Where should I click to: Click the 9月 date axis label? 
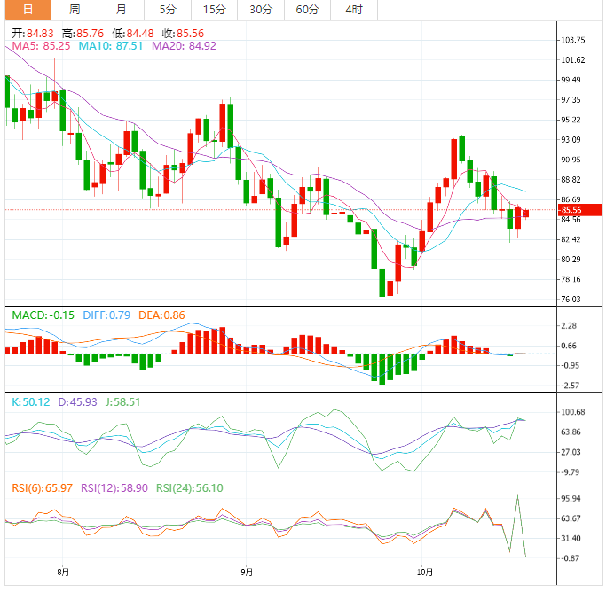247,572
